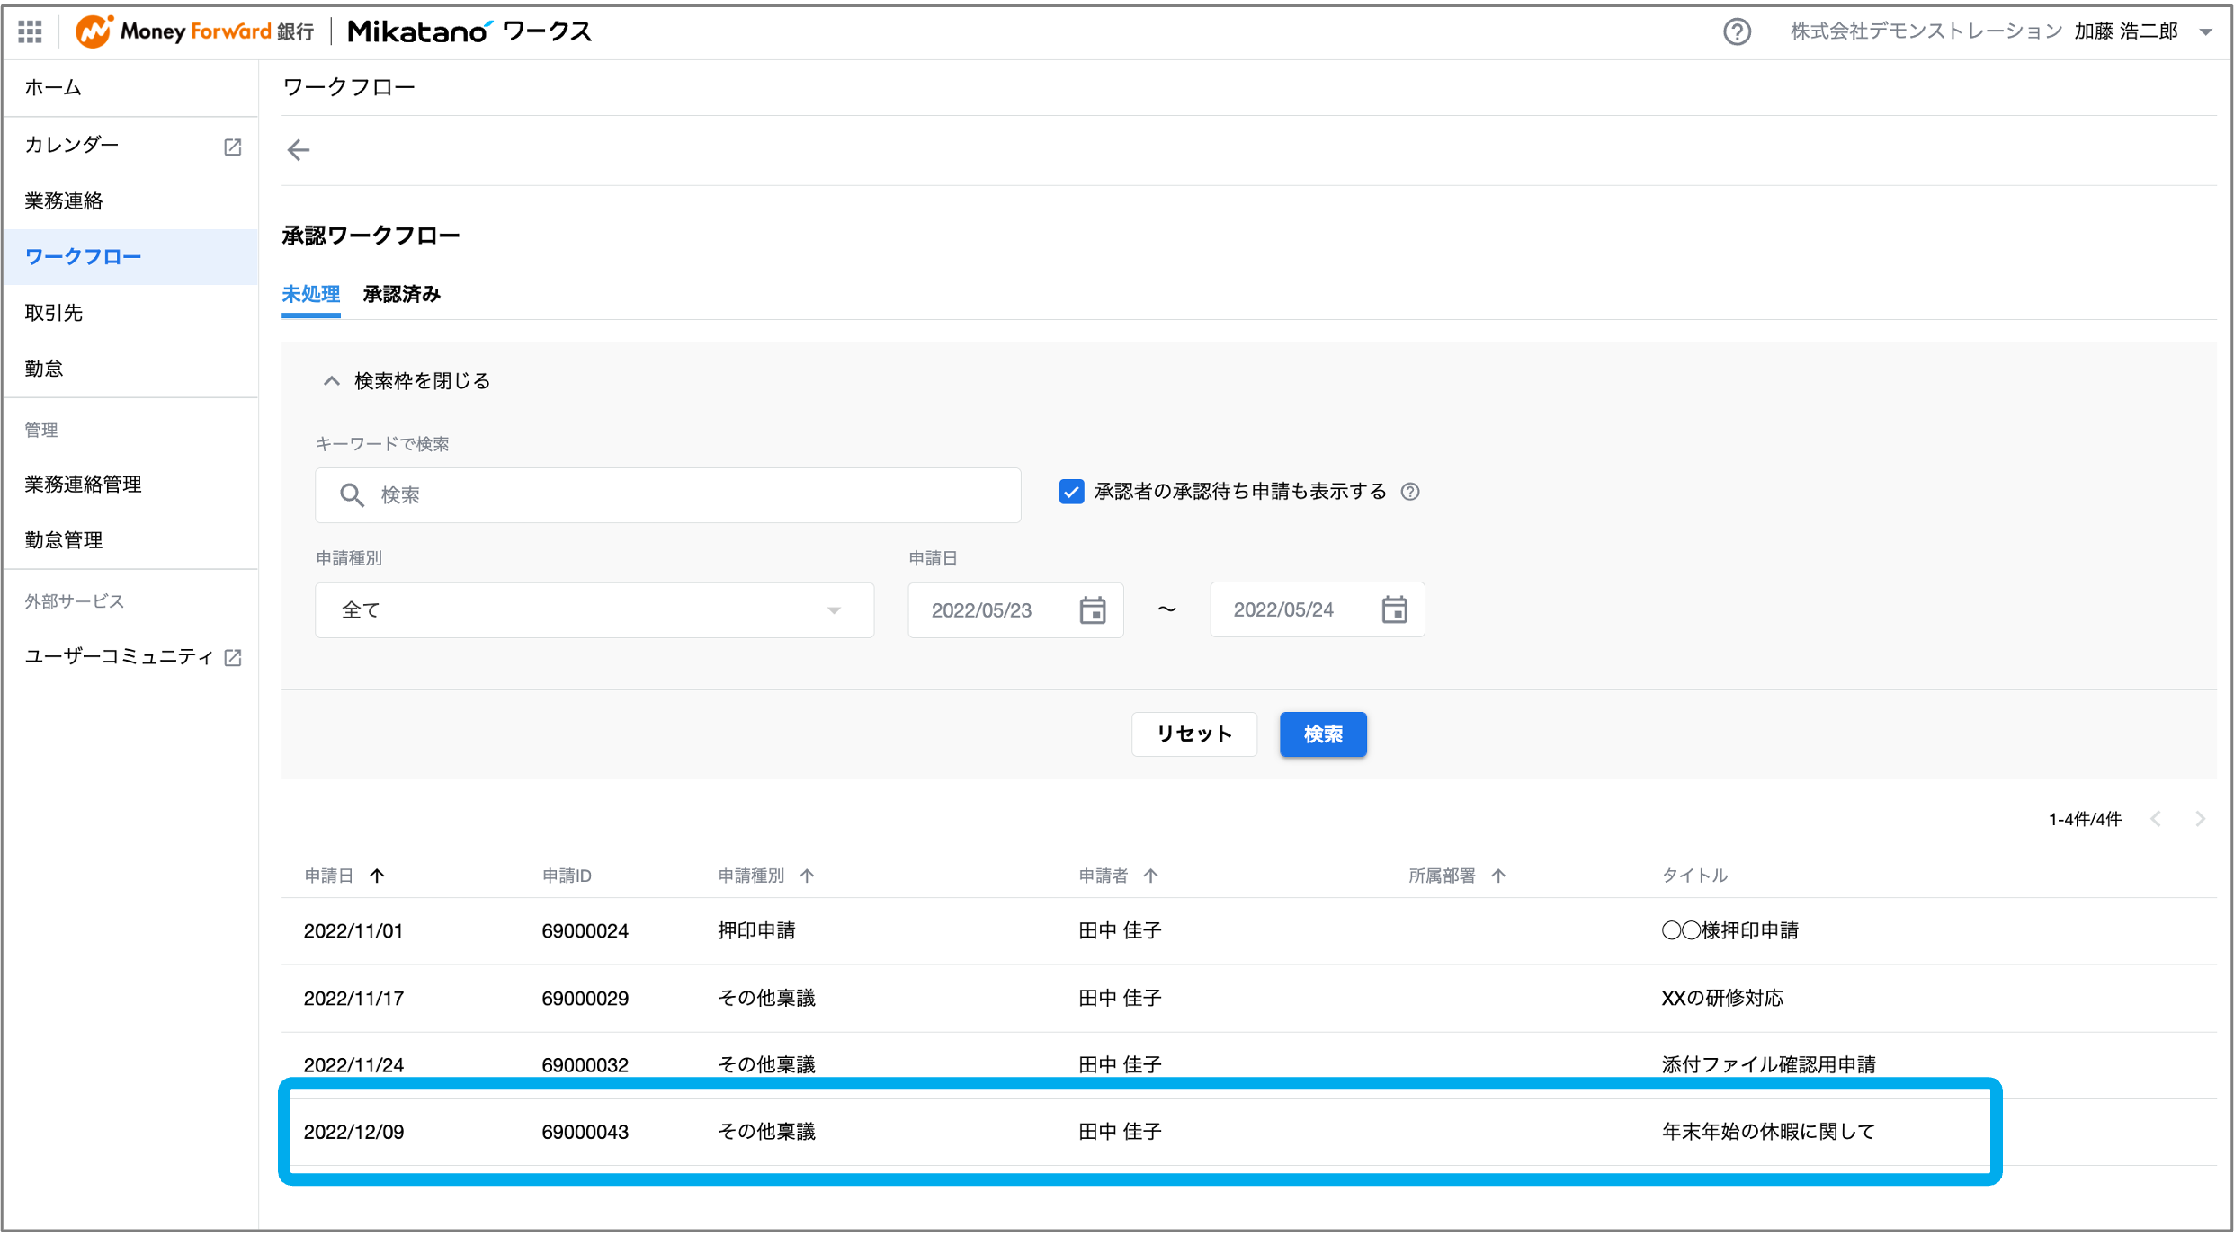Click the ◯◯様押印申請 title cell

pyautogui.click(x=1729, y=931)
